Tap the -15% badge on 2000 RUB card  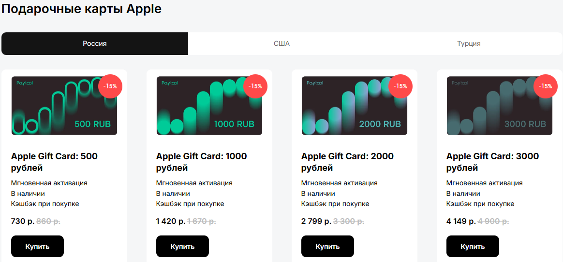pyautogui.click(x=400, y=86)
